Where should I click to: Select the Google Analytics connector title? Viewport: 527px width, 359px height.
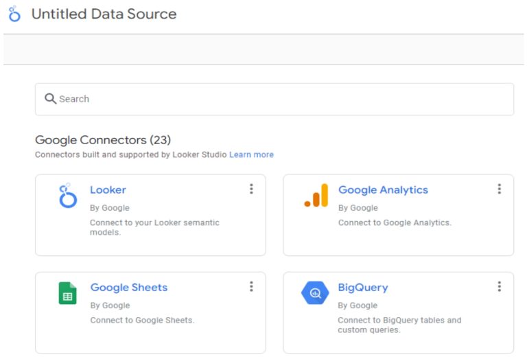[383, 190]
